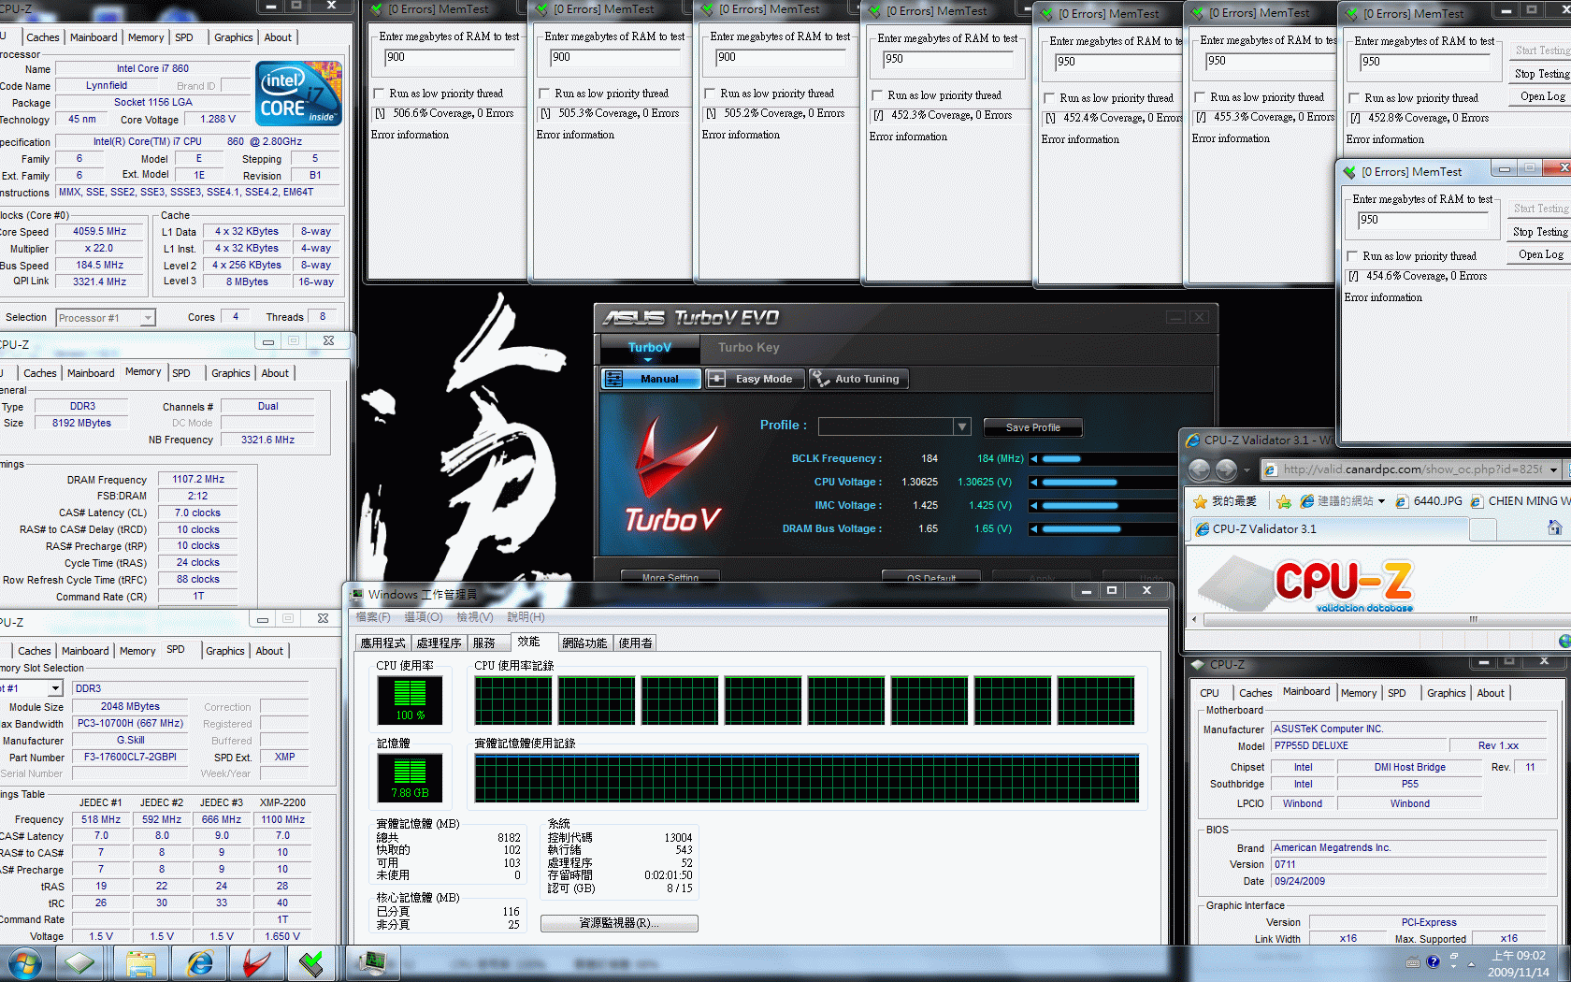This screenshot has width=1571, height=982.
Task: Tick low priority thread in 455.3% MemTest
Action: (x=1200, y=97)
